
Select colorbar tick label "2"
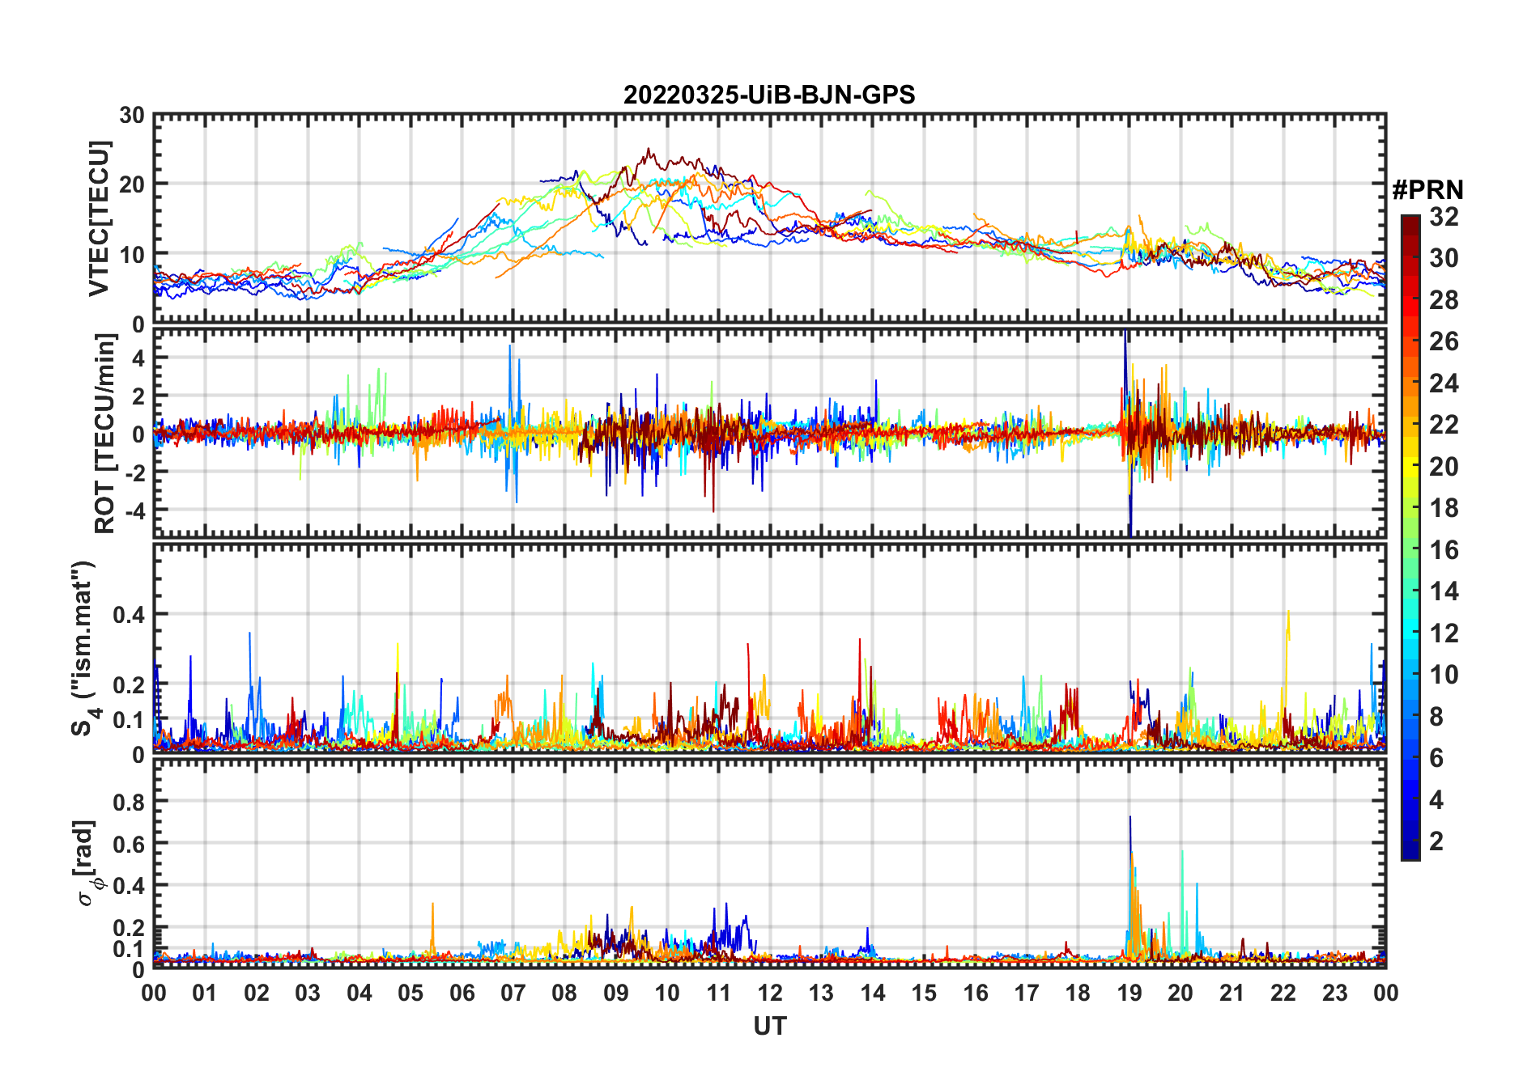point(1436,841)
